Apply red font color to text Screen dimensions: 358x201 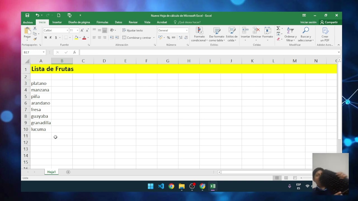(84, 38)
